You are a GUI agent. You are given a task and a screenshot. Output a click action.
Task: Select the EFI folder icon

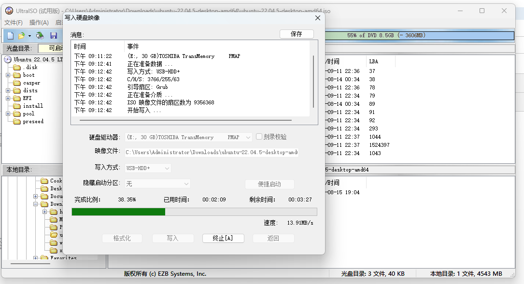[17, 98]
